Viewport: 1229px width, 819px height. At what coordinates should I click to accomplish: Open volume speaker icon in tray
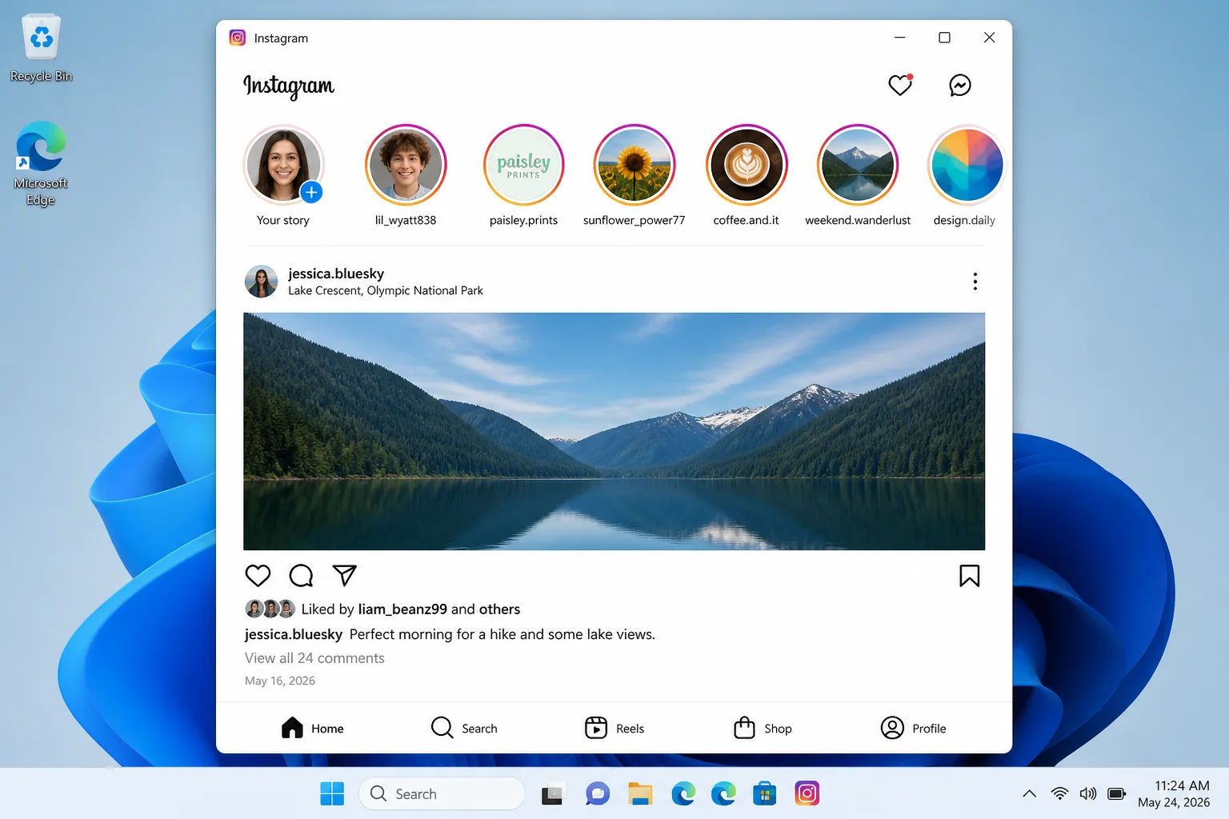pyautogui.click(x=1088, y=793)
